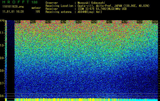
Task: Click the ICOM IC-575 53.7492 MHz USB text
Action: (x=102, y=9)
